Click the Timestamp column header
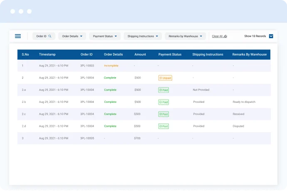 47,54
